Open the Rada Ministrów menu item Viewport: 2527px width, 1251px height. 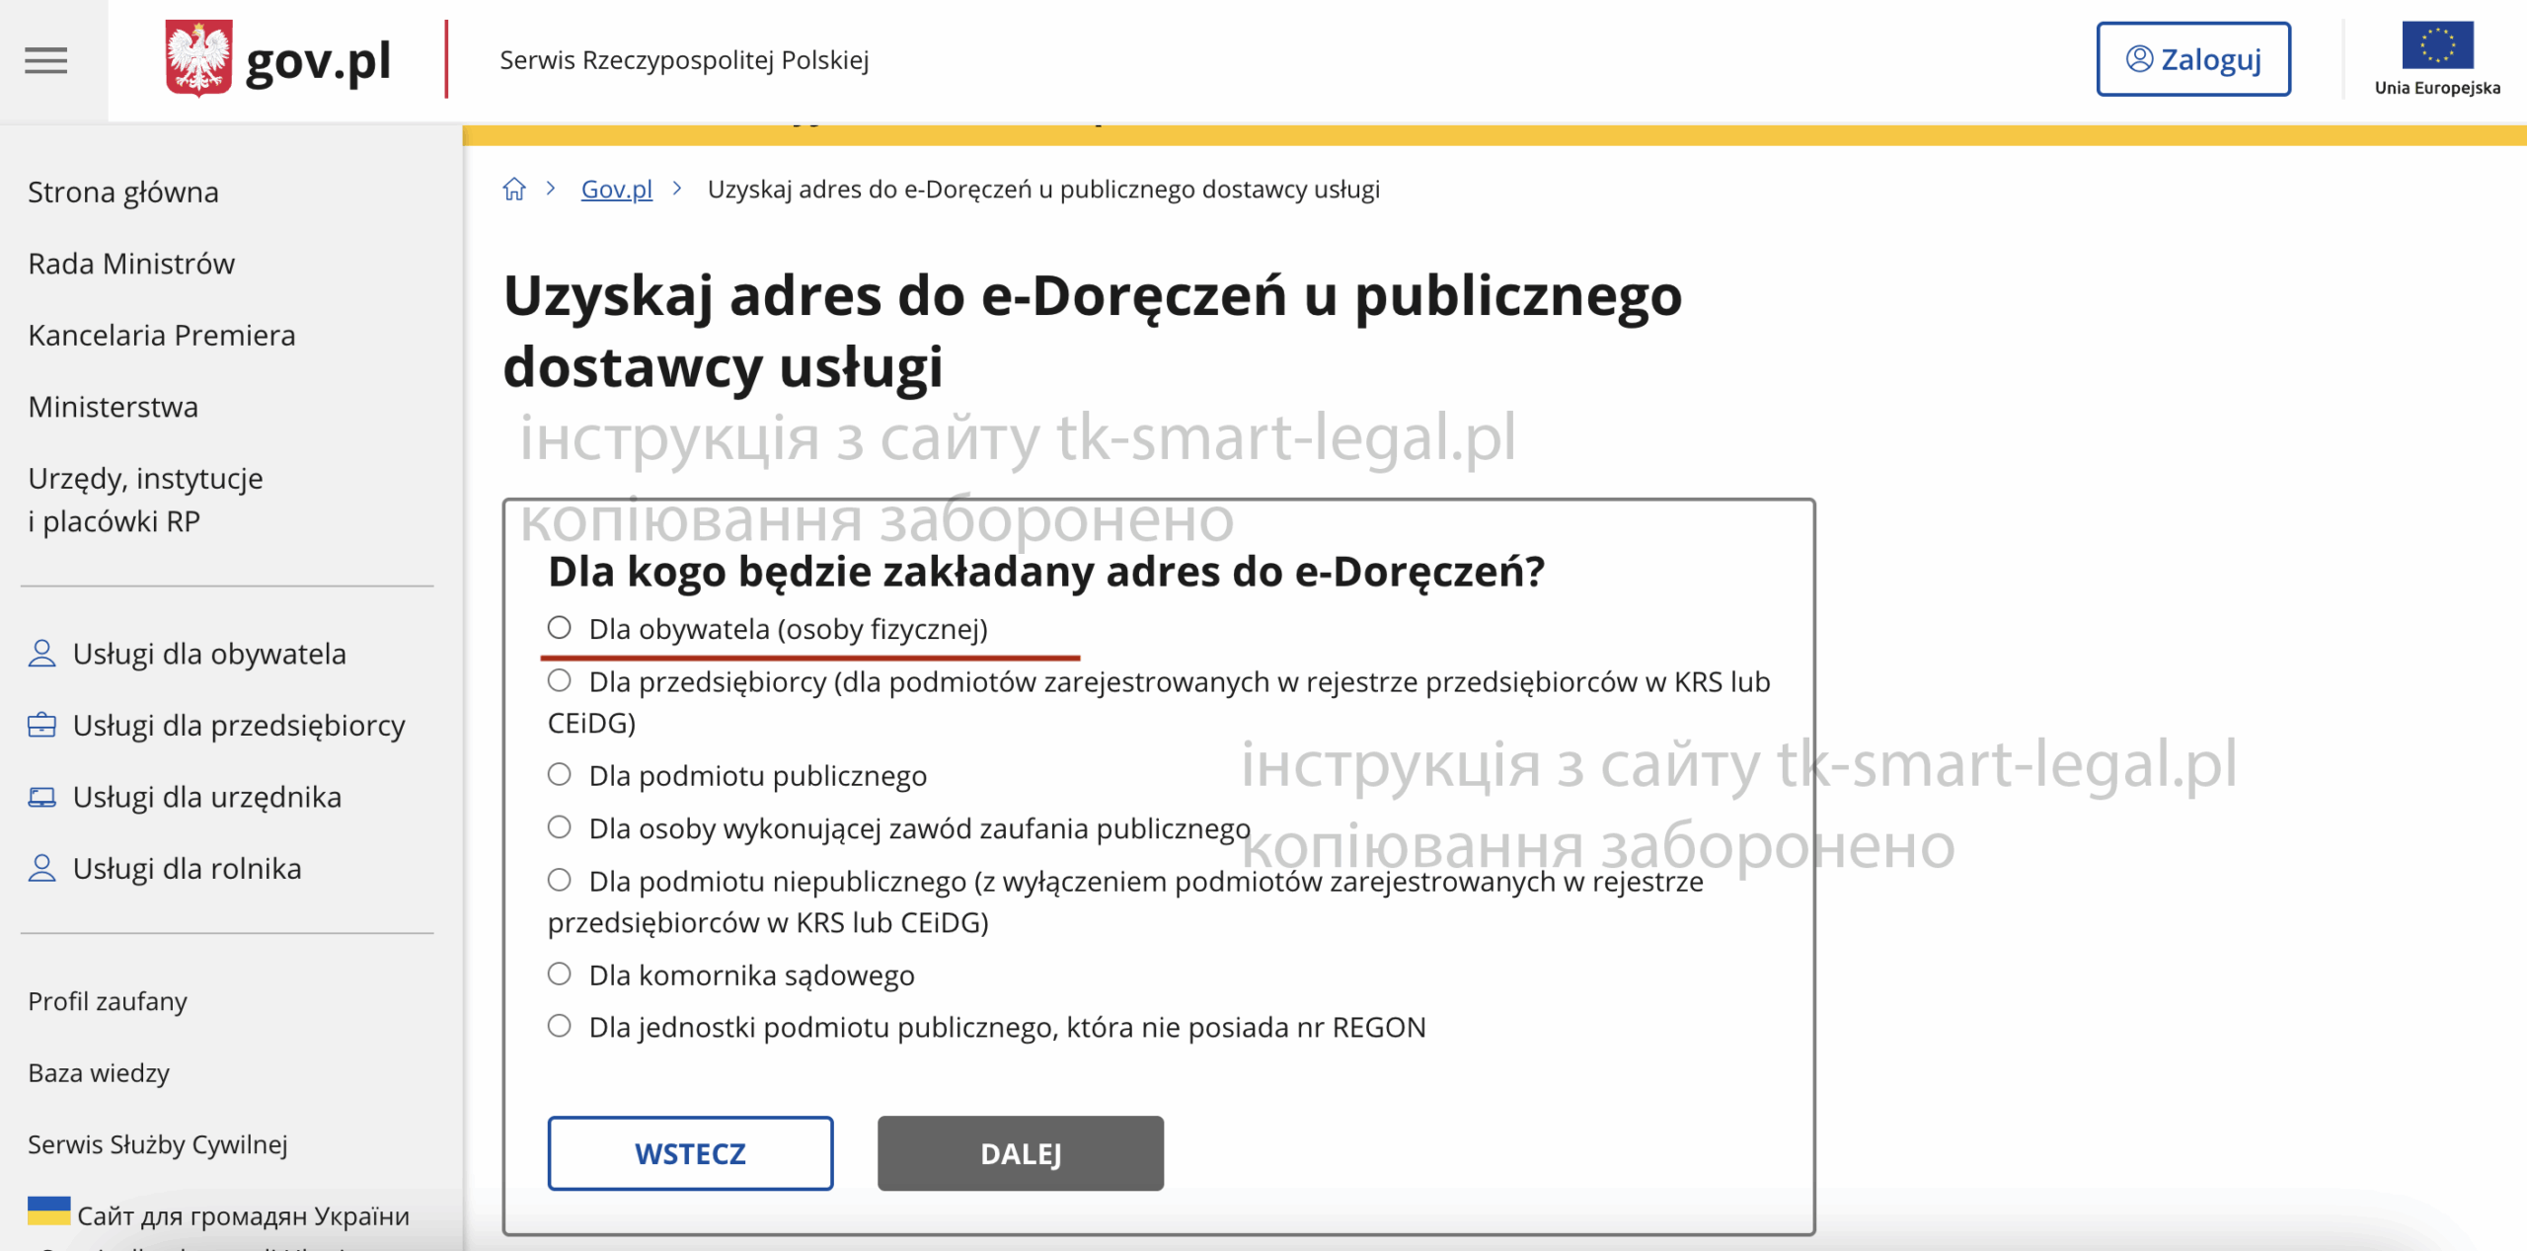(x=131, y=263)
